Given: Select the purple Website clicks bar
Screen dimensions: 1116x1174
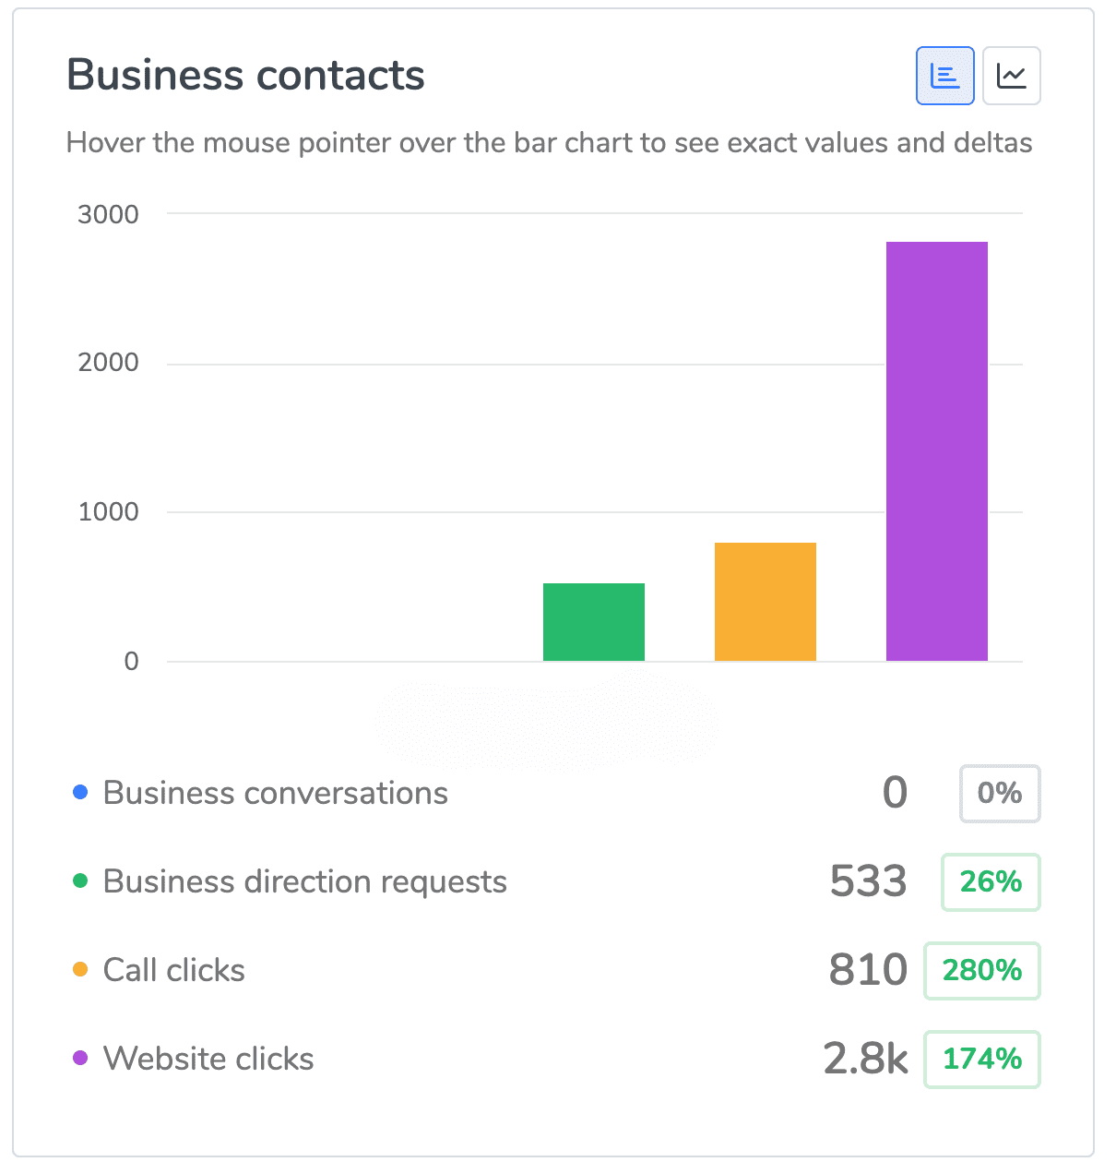Looking at the screenshot, I should click(937, 451).
